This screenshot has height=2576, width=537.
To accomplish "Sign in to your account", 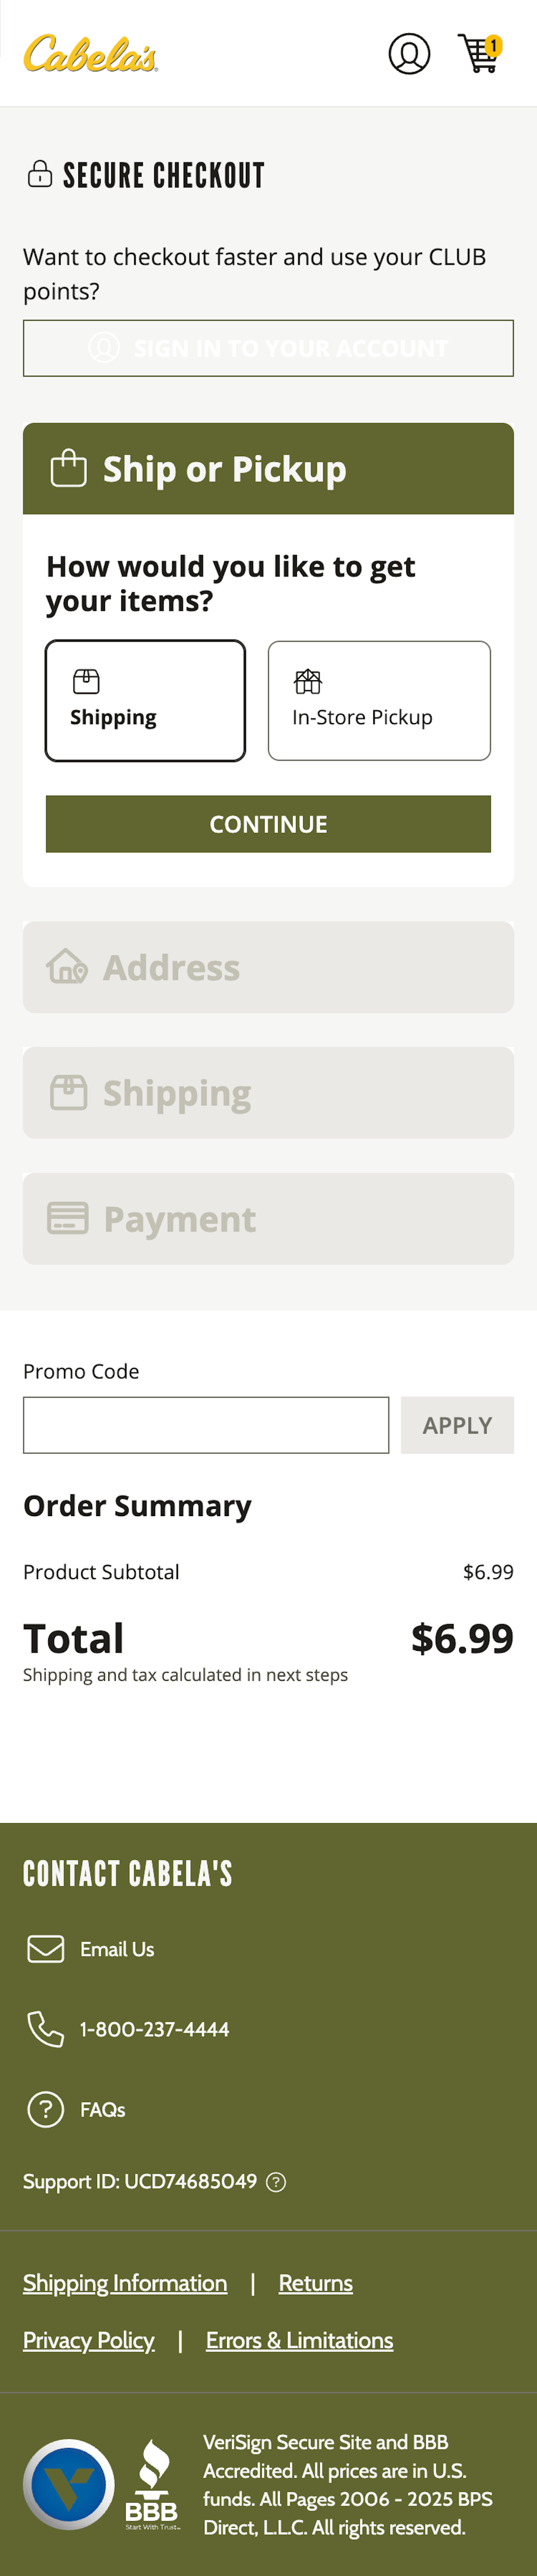I will coord(268,348).
